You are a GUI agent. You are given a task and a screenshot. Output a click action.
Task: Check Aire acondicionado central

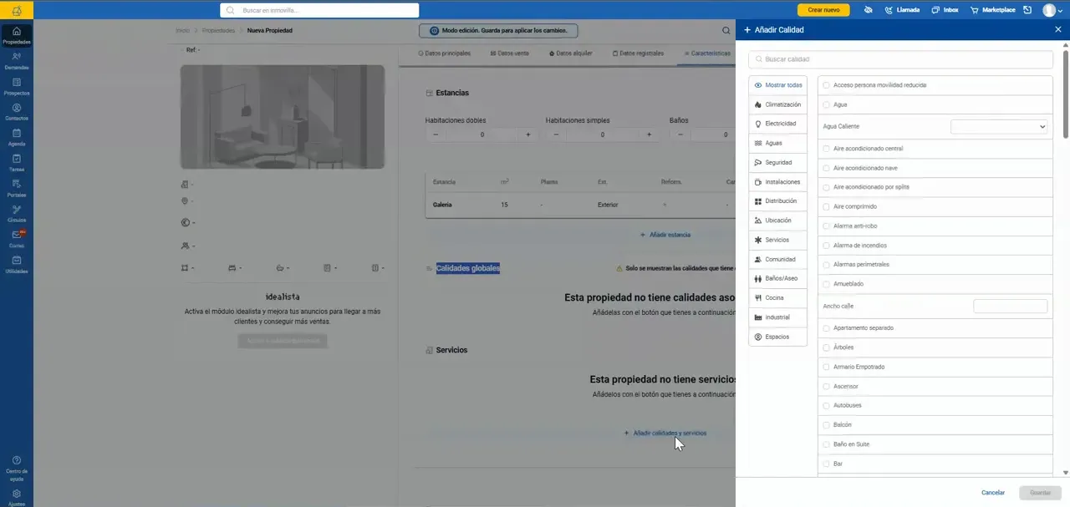(x=827, y=149)
